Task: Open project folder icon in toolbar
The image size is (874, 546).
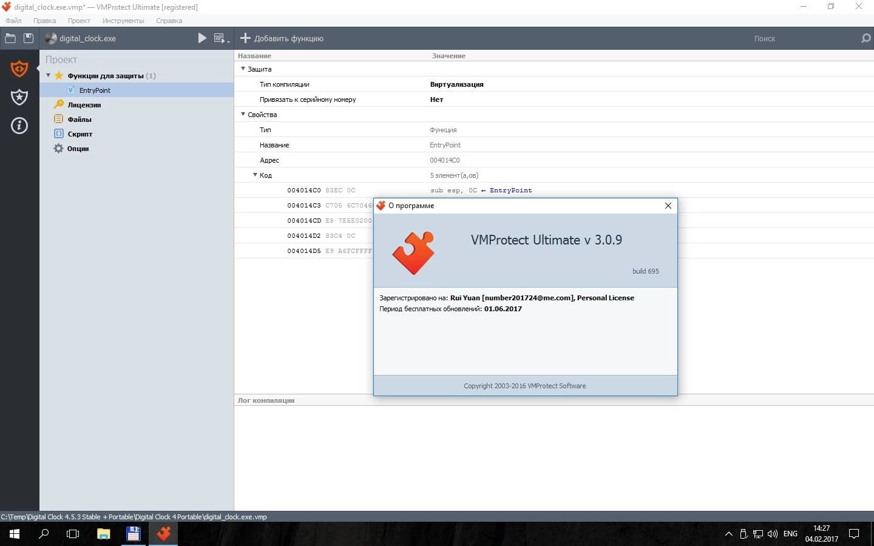Action: click(x=10, y=38)
